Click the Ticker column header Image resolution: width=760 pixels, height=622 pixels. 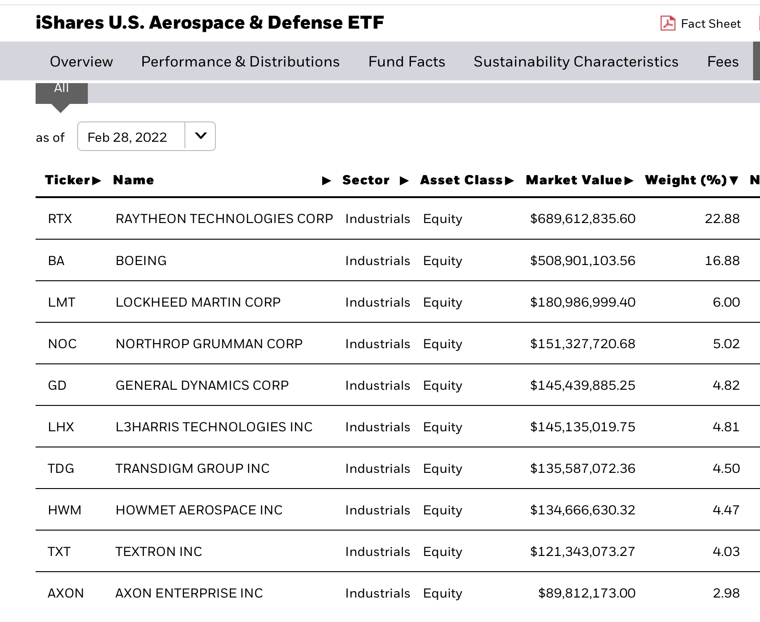click(67, 180)
